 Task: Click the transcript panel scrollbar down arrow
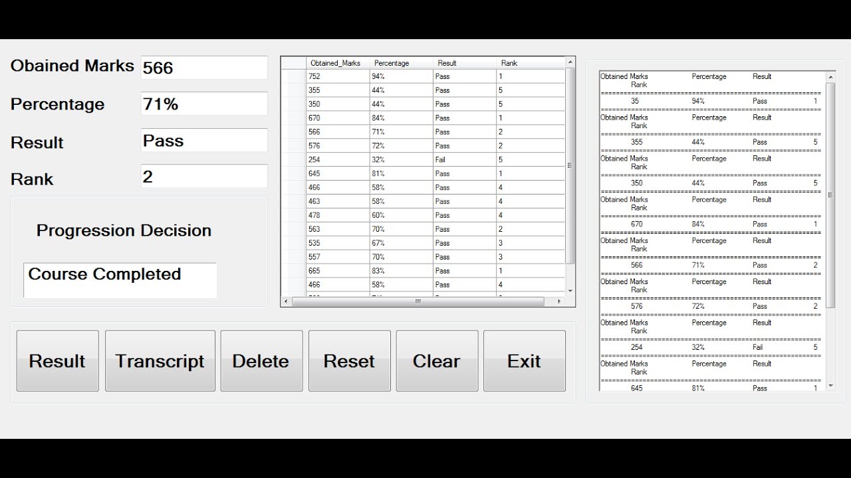pyautogui.click(x=830, y=386)
